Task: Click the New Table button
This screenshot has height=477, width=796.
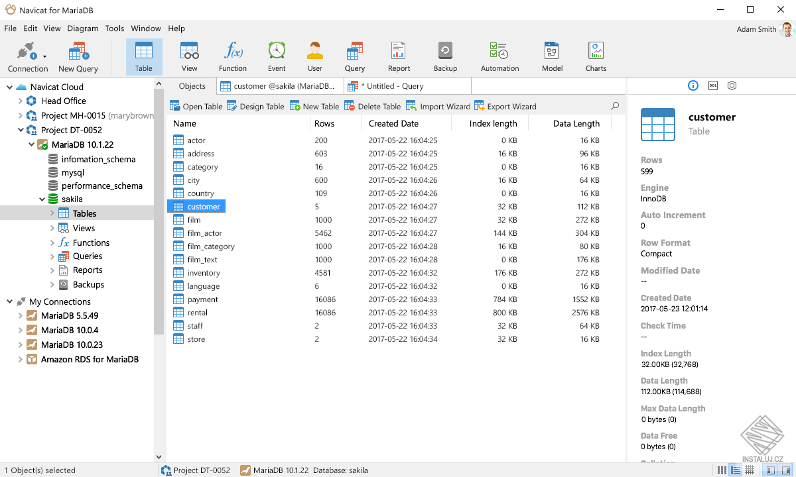Action: tap(314, 106)
